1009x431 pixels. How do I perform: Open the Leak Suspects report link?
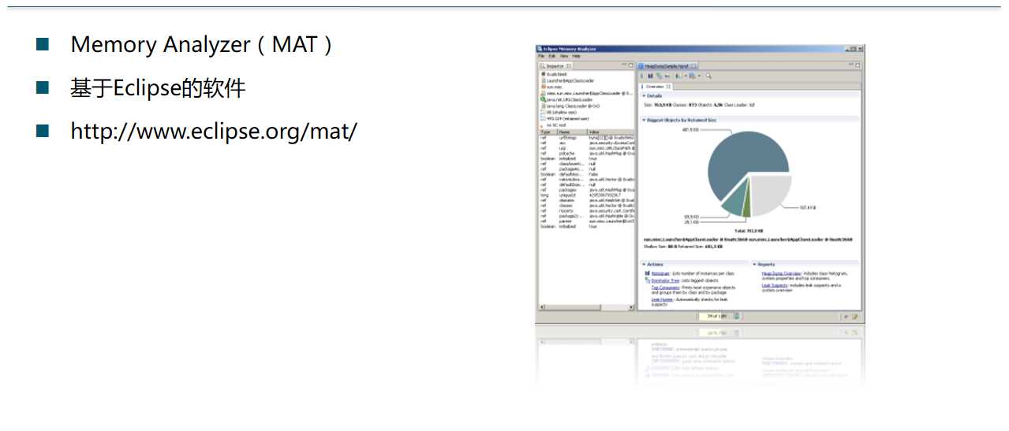pos(775,285)
